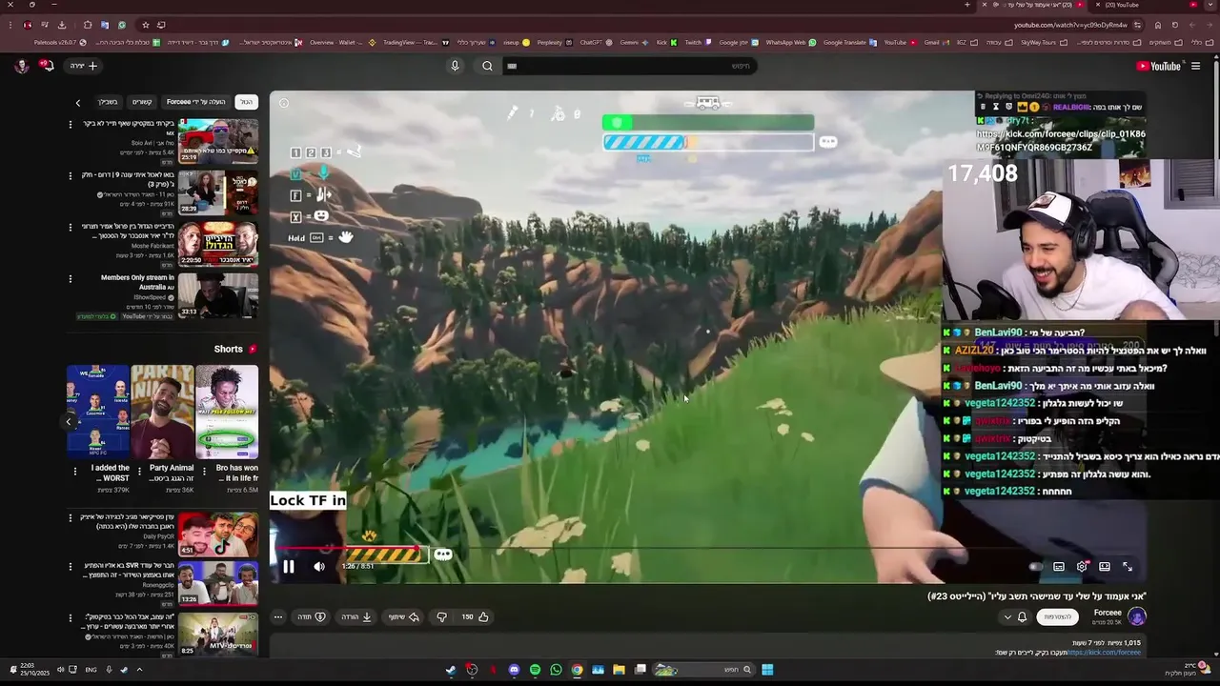Open the 'Bro has won it in life' Short
Screen dimensions: 1220x686
[x=227, y=412]
